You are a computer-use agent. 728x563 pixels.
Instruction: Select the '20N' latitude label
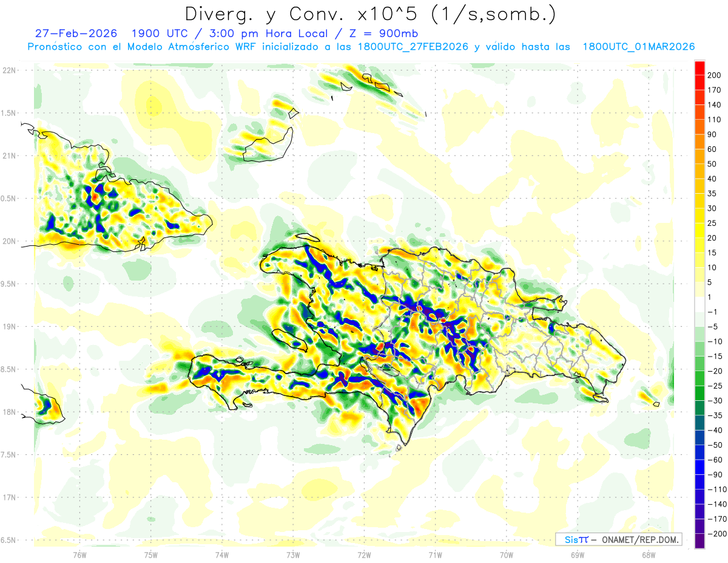(9, 241)
